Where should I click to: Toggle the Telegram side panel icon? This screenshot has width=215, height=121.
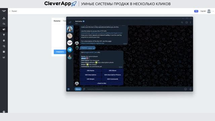186,23
